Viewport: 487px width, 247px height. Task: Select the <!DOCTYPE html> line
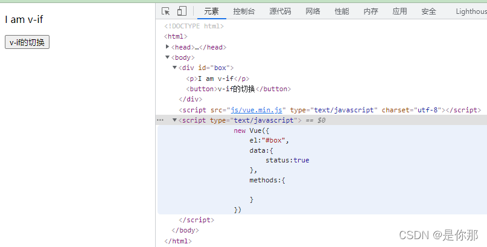coord(194,26)
